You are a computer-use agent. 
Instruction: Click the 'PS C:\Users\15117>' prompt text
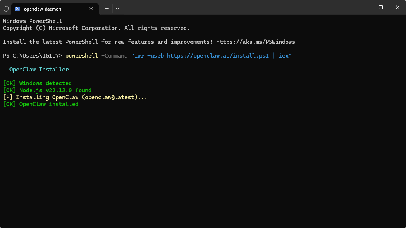point(32,56)
